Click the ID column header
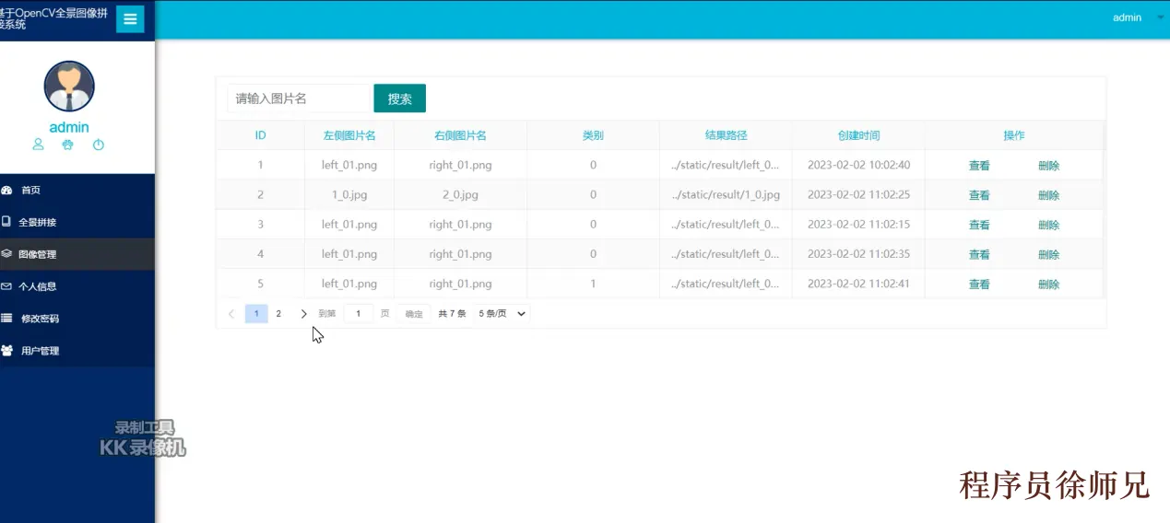 (261, 135)
